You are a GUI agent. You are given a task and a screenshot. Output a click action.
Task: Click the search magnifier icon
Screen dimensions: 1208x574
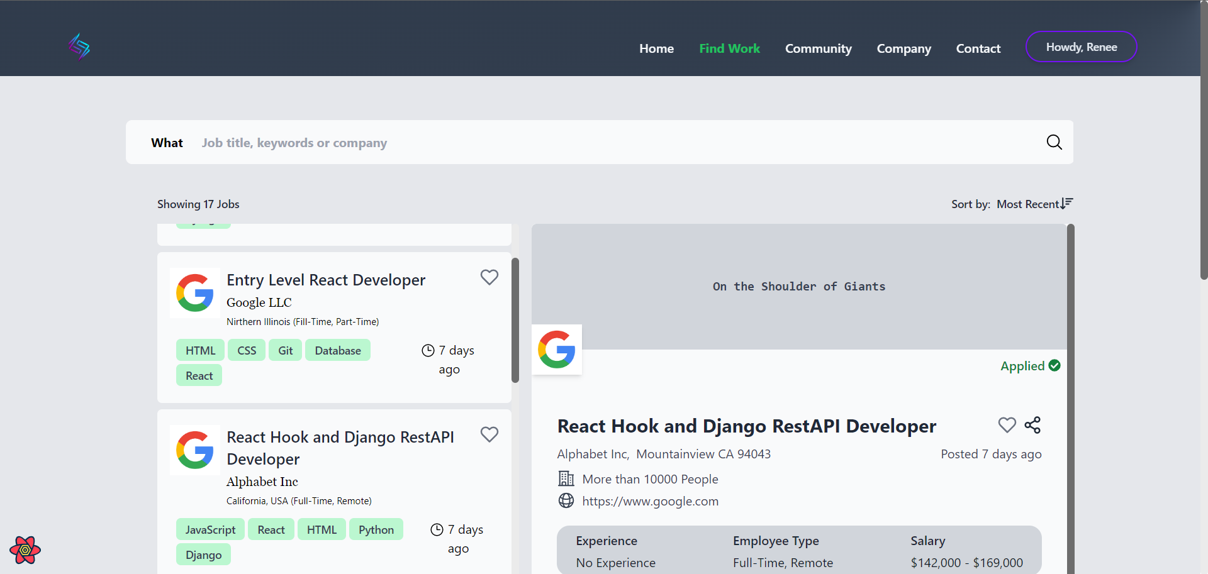point(1054,142)
